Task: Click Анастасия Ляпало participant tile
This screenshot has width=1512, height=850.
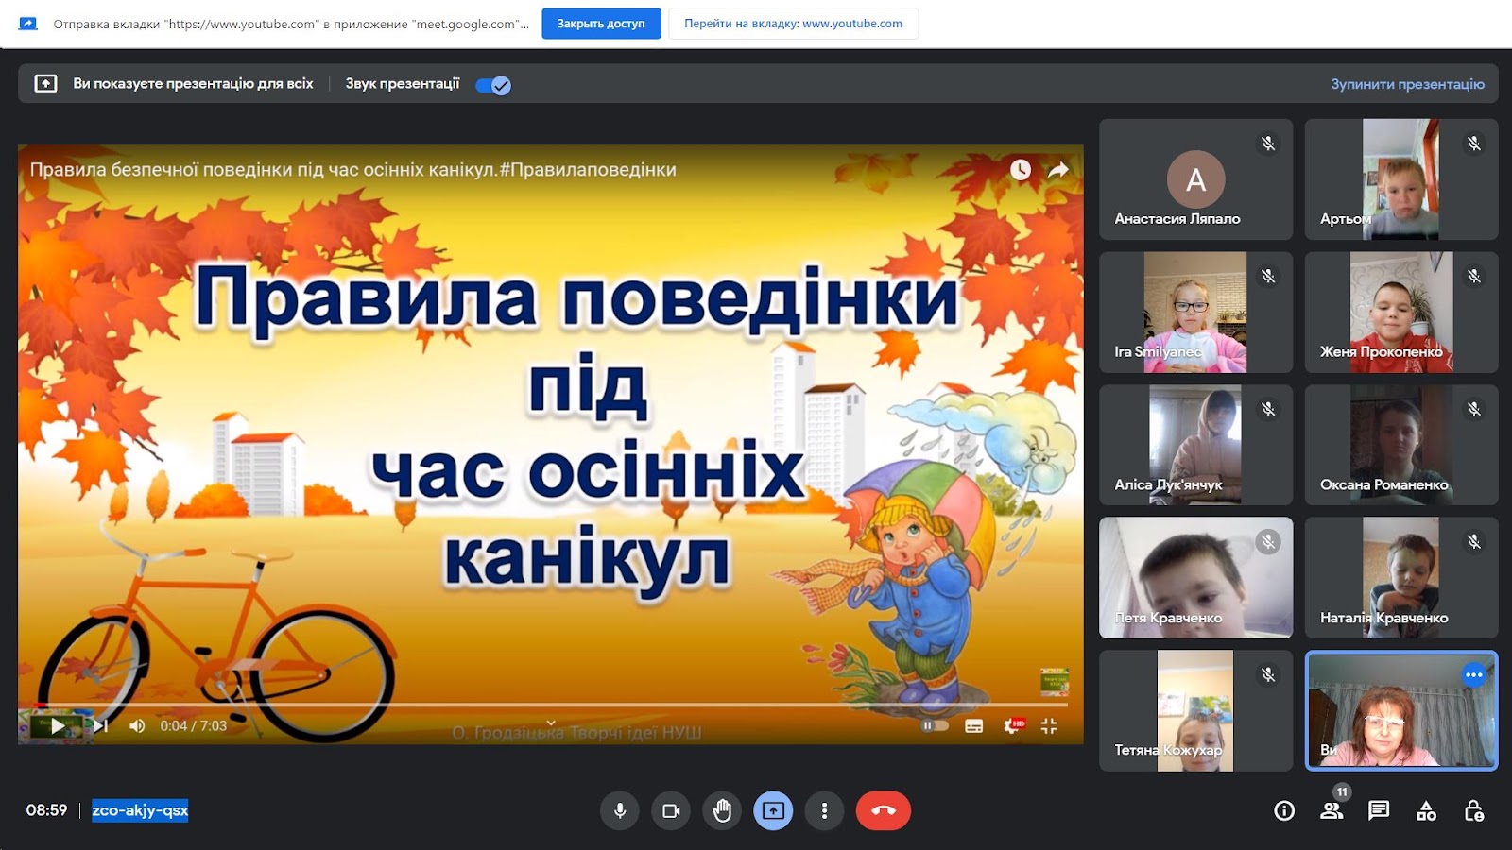Action: tap(1195, 179)
